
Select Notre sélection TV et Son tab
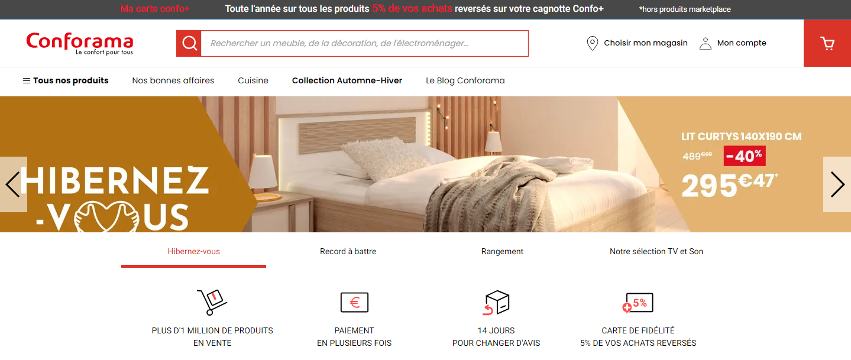coord(656,251)
